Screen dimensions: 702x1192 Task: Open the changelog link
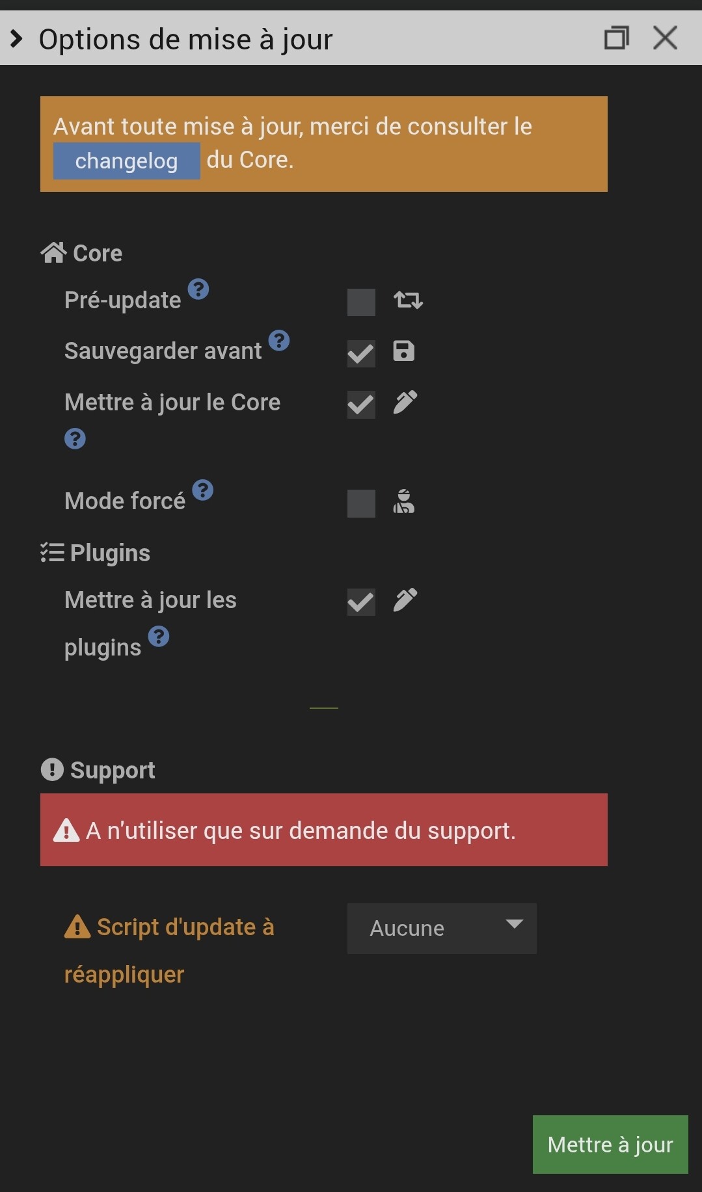pyautogui.click(x=127, y=161)
